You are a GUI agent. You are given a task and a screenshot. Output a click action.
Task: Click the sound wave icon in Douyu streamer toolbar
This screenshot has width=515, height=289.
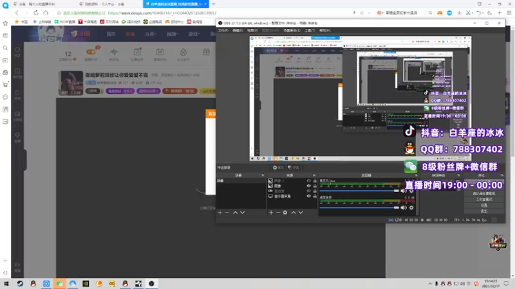click(114, 52)
